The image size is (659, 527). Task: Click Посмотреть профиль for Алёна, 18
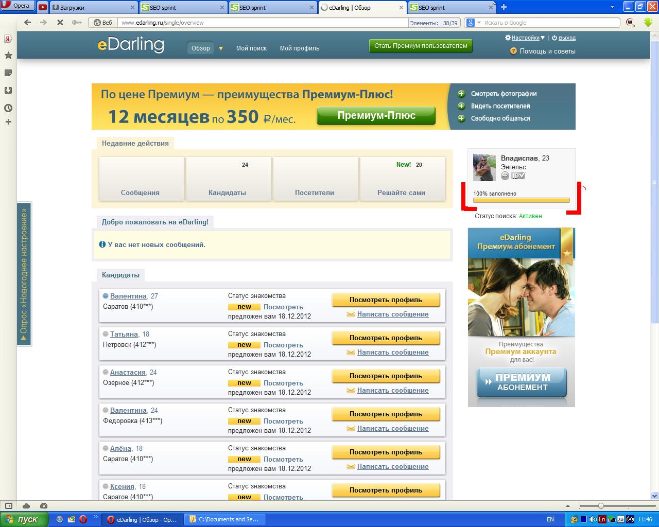(386, 452)
